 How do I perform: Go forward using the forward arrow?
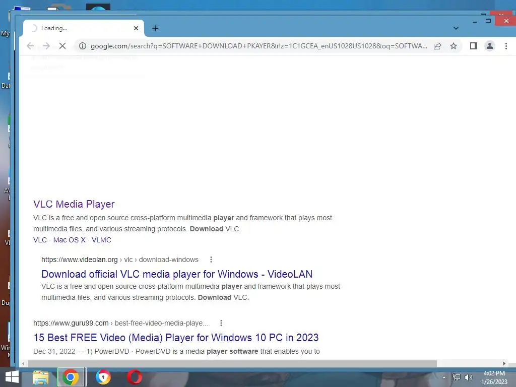tap(46, 46)
